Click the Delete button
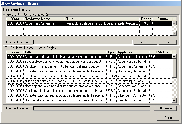The height and width of the screenshot is (124, 182). (x=168, y=42)
